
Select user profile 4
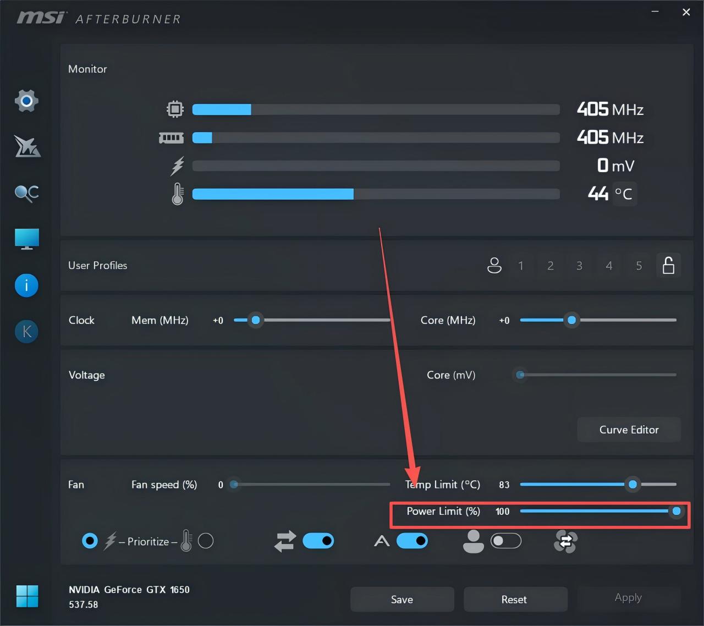[609, 266]
